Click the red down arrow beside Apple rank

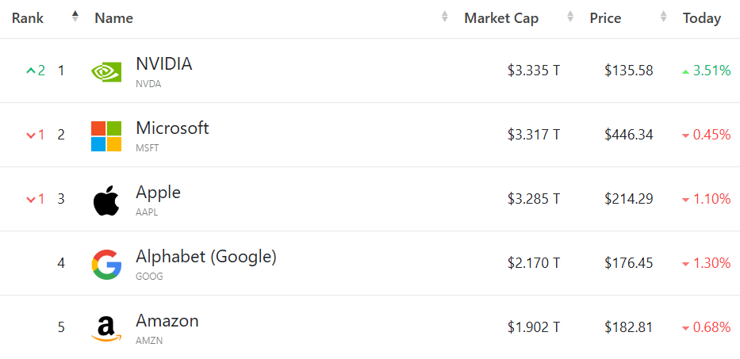tap(30, 199)
